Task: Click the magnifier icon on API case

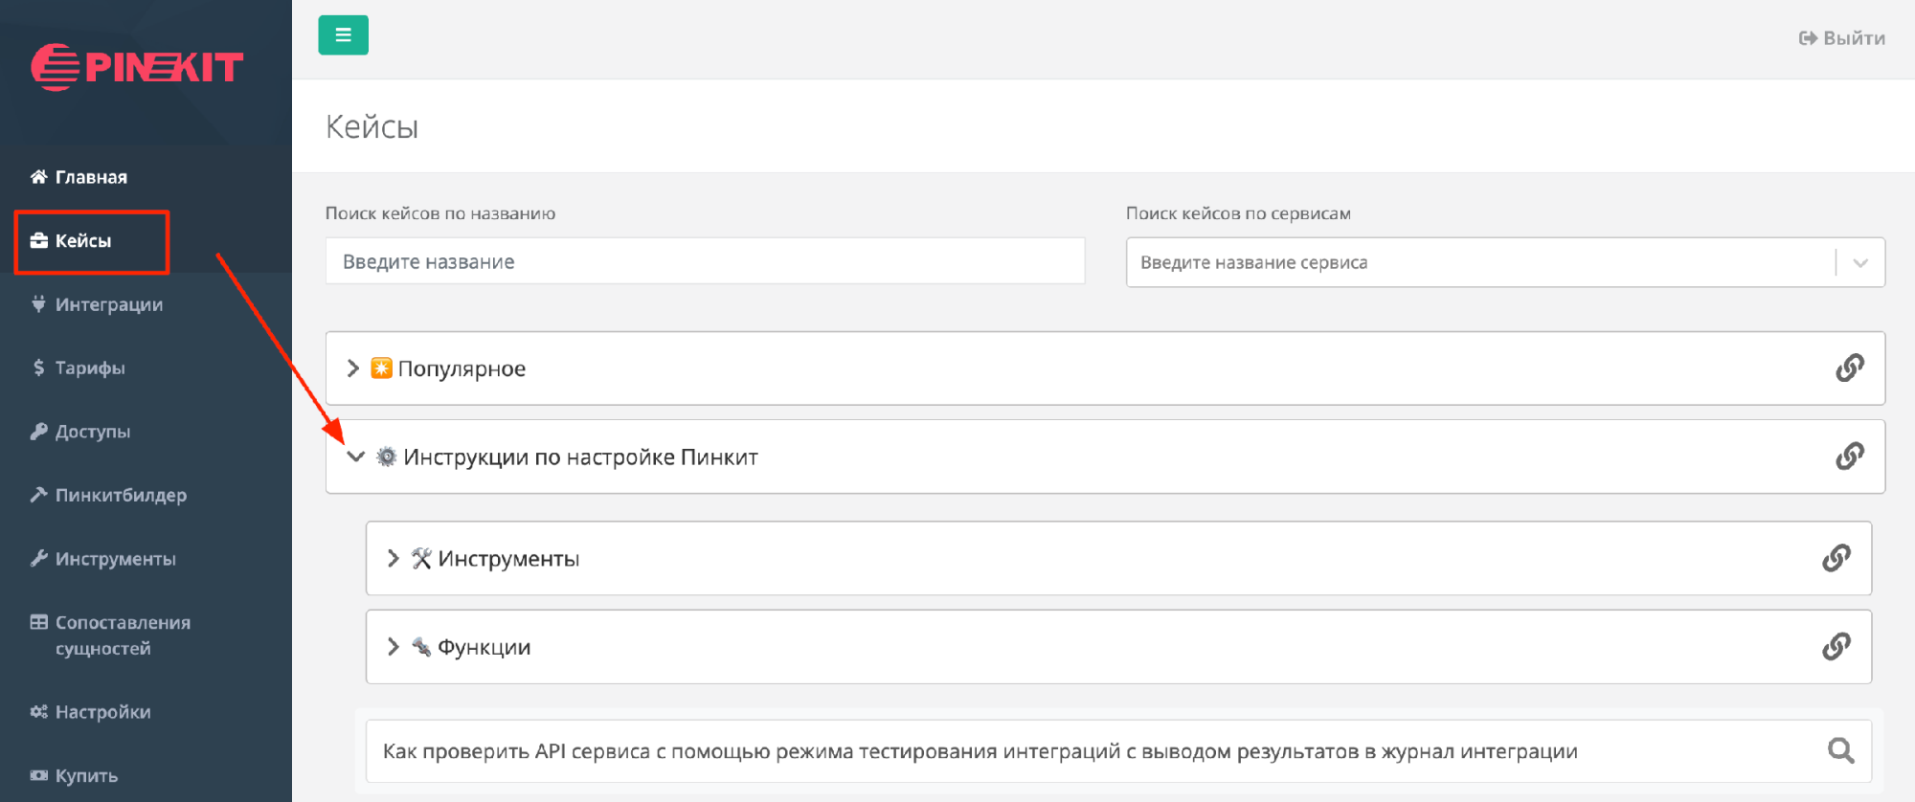Action: (1840, 751)
